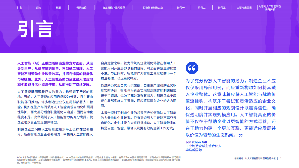The width and height of the screenshot is (299, 168).
Task: Open the 引言 navigation tab
Action: click(20, 8)
